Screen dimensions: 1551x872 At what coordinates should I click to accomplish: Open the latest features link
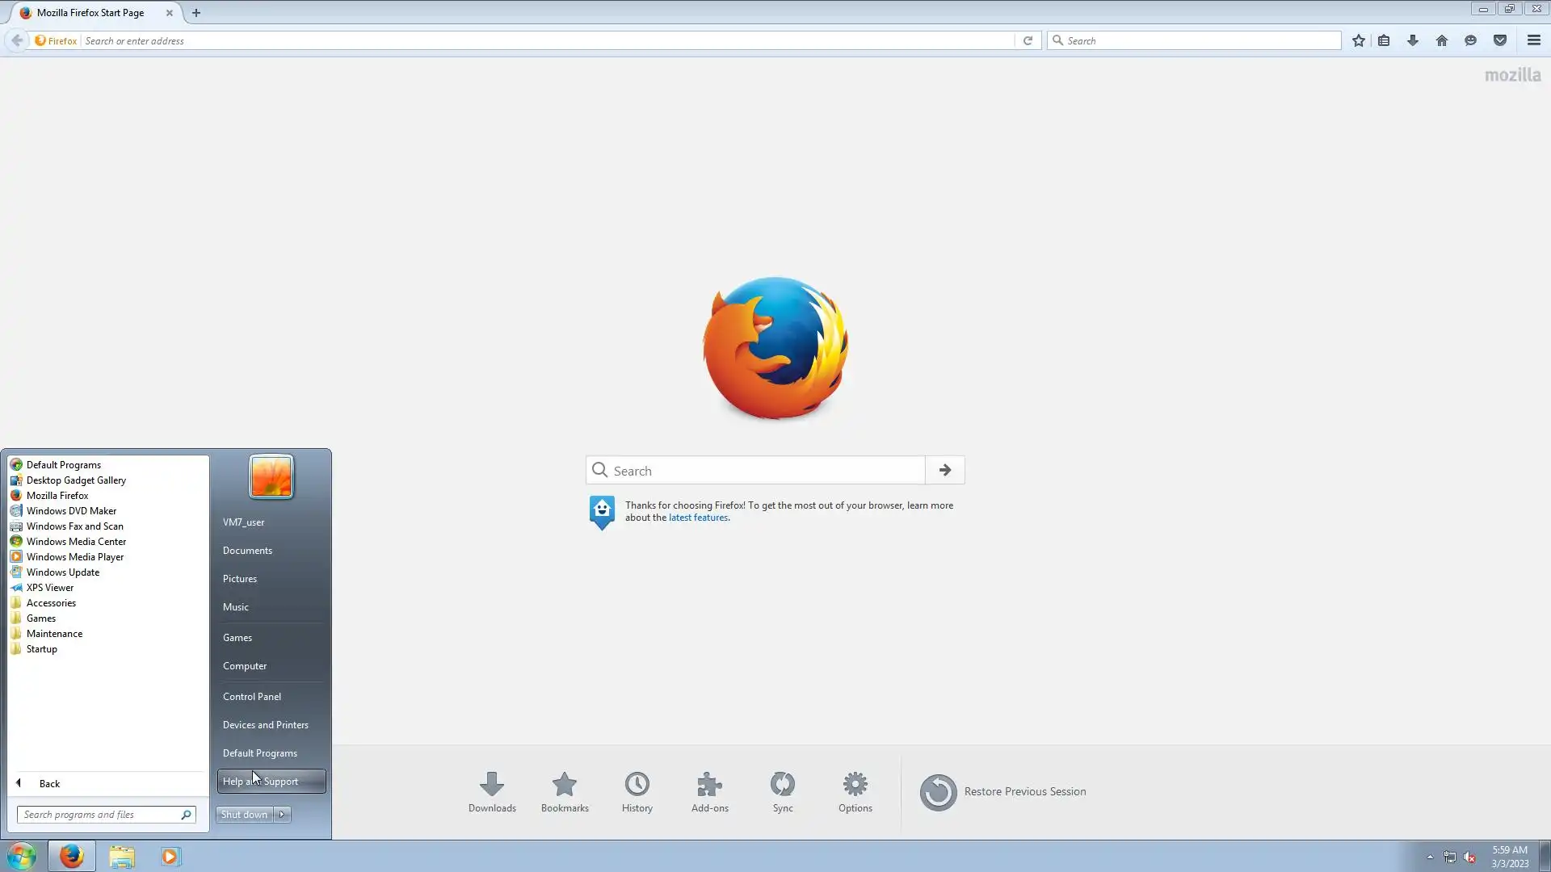(698, 518)
